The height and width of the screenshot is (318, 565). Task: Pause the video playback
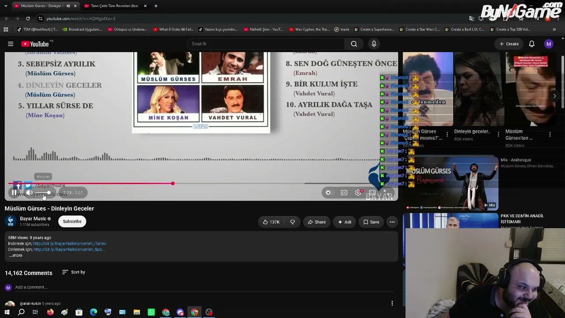pyautogui.click(x=14, y=193)
